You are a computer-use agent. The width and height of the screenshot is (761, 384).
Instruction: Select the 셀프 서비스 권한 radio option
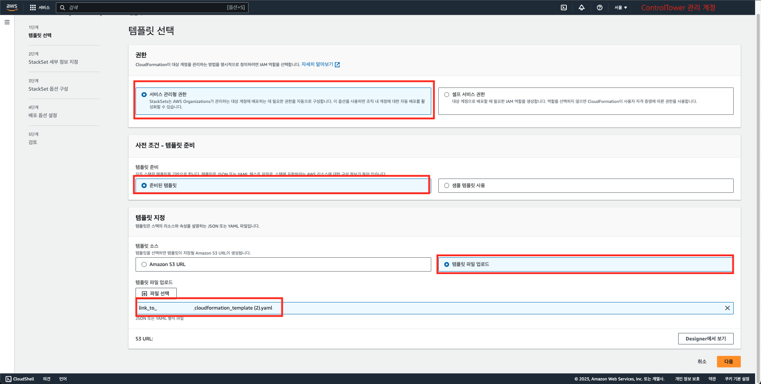pyautogui.click(x=447, y=95)
